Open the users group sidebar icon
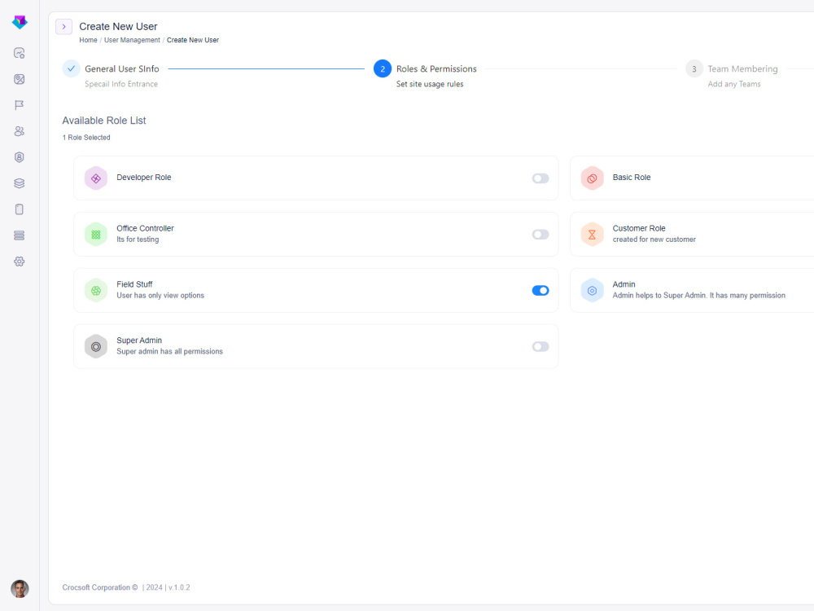The width and height of the screenshot is (814, 611). [x=20, y=131]
